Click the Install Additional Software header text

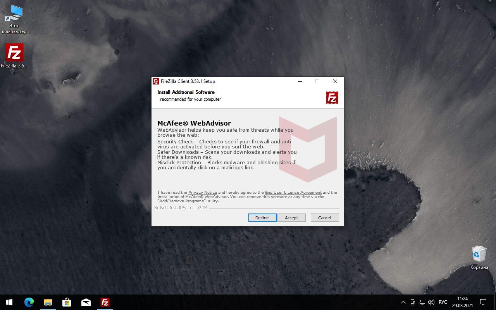click(x=186, y=92)
